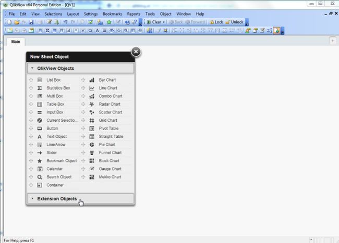Screen dimensions: 339x243
Task: Open the Clear button dropdown arrow
Action: (164, 22)
